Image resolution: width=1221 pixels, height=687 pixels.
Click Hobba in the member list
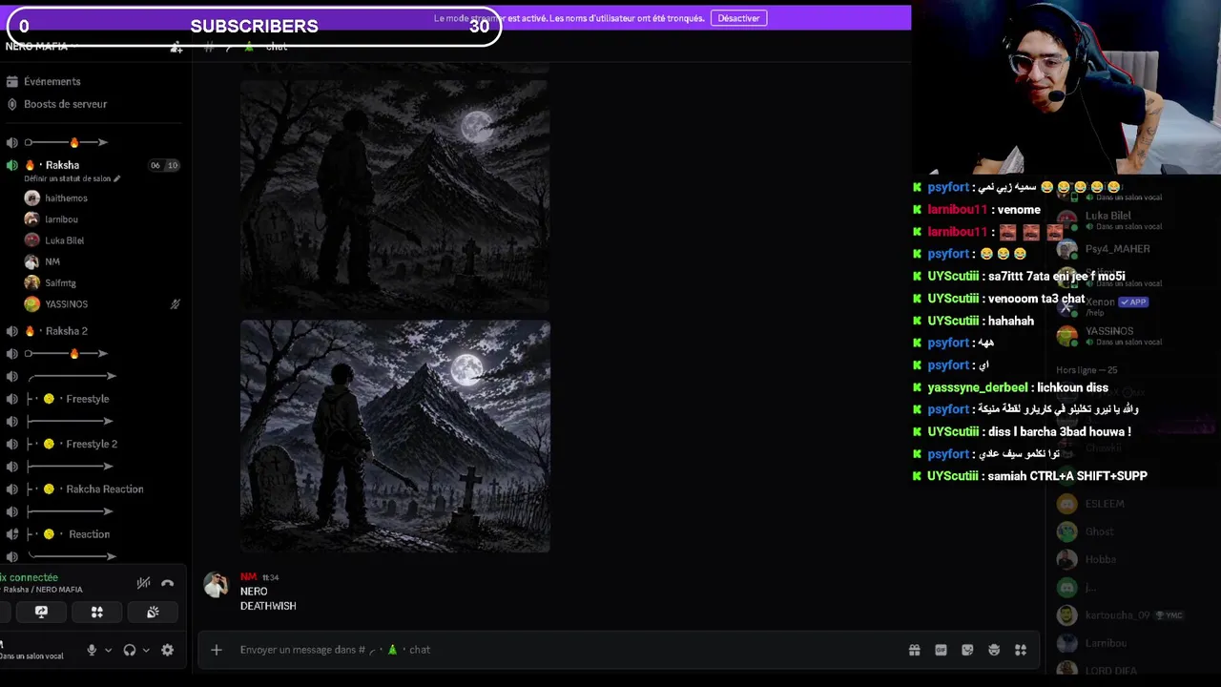point(1100,560)
